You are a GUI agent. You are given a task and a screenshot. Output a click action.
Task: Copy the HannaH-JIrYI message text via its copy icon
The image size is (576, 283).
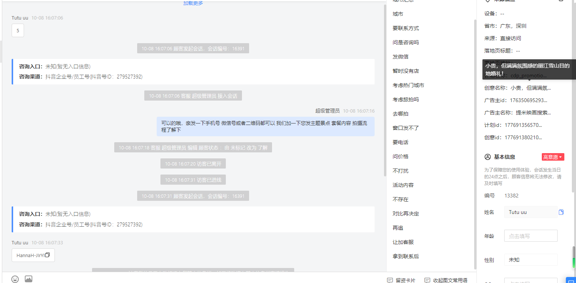[47, 255]
